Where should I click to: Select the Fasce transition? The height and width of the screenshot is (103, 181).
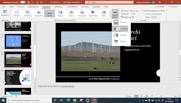point(104,13)
